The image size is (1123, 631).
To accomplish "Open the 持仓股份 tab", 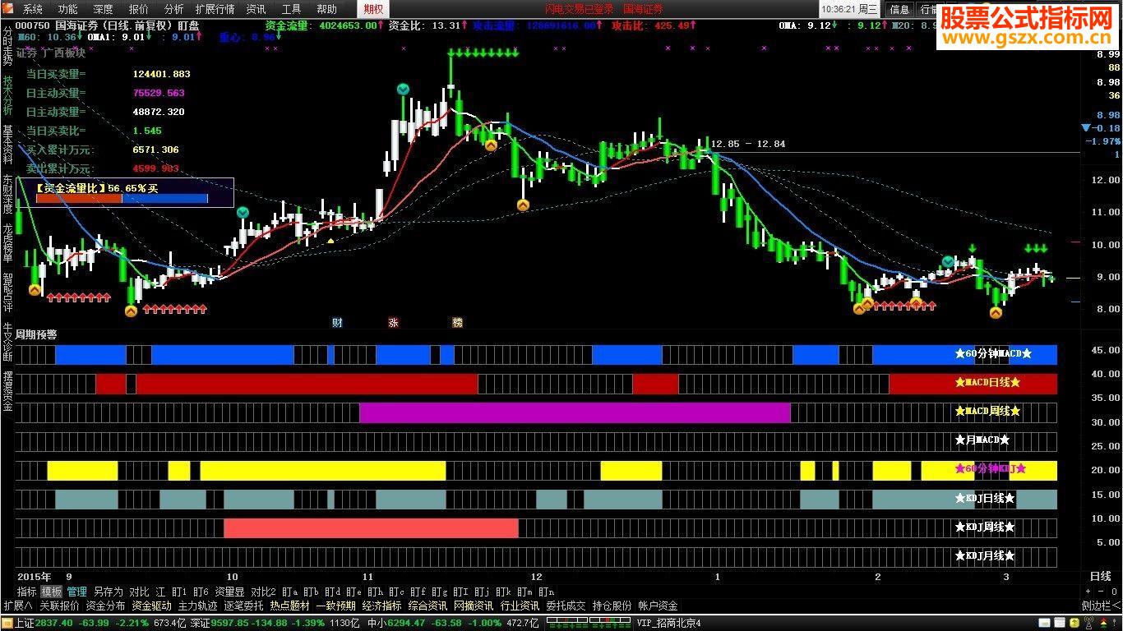I will pyautogui.click(x=612, y=606).
